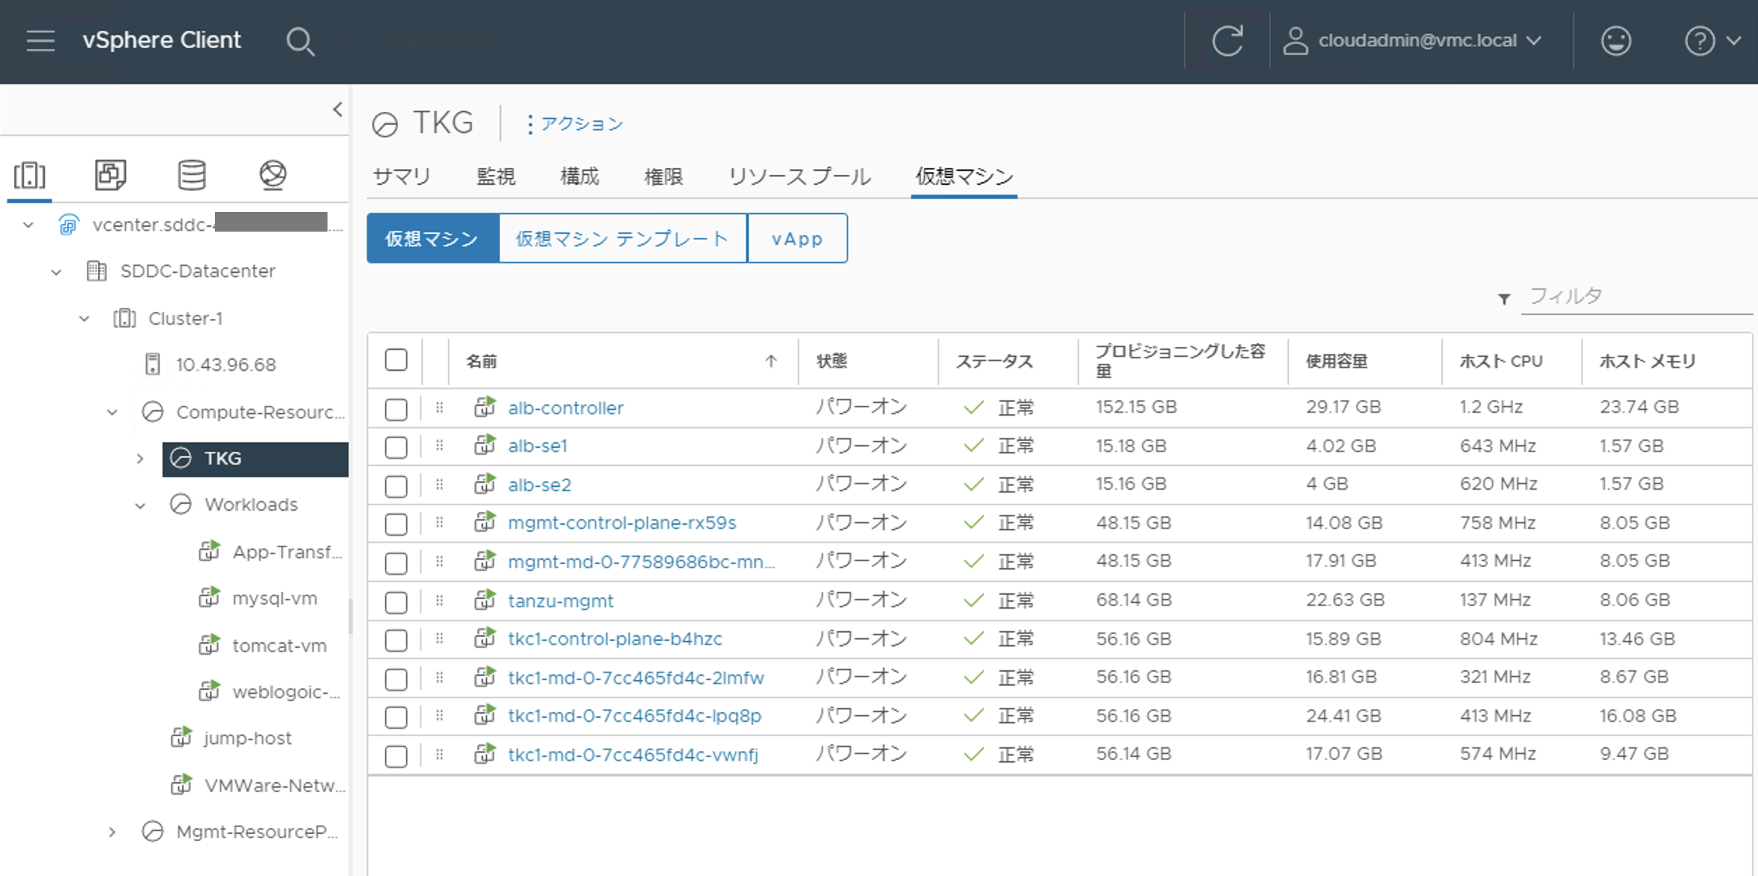Click into the フィルタ filter field

point(1636,297)
